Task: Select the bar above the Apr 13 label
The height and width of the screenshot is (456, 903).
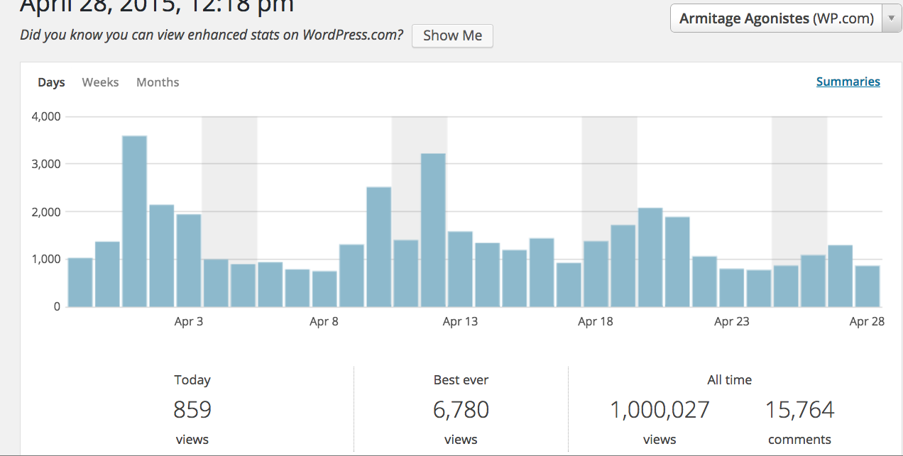Action: point(460,269)
